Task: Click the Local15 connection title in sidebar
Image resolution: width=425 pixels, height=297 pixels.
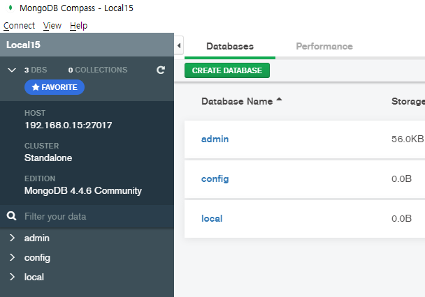Action: click(x=23, y=45)
